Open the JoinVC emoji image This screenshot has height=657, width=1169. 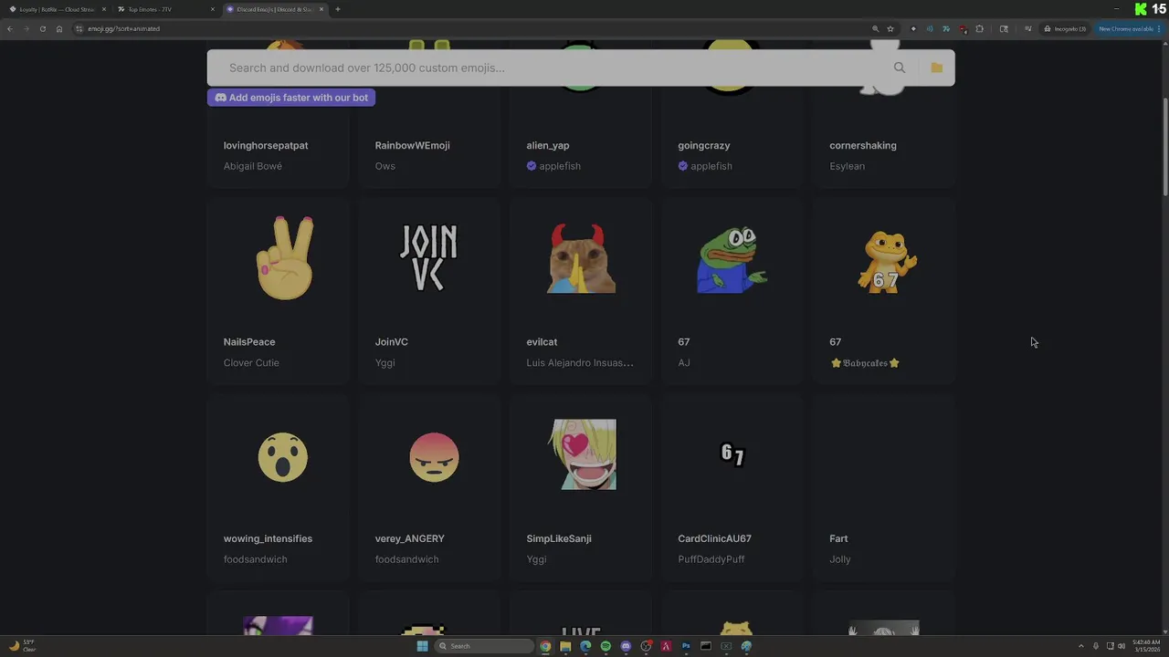(429, 258)
